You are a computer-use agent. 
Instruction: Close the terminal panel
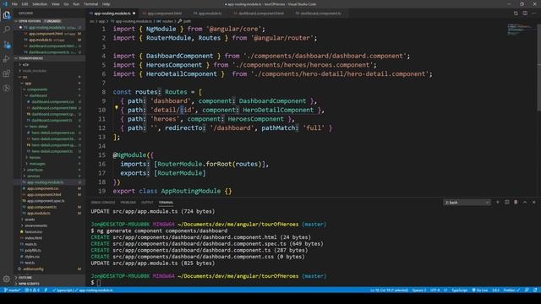click(x=533, y=203)
